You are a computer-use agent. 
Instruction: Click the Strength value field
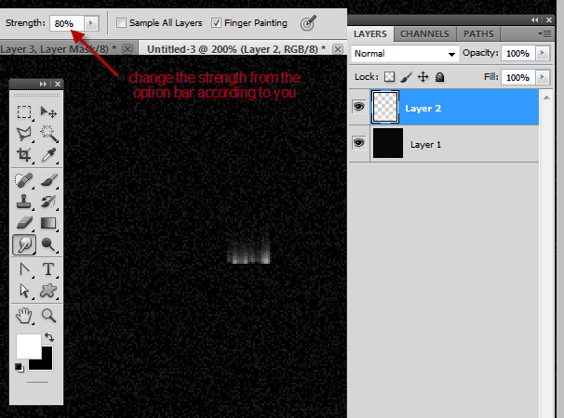[x=67, y=23]
